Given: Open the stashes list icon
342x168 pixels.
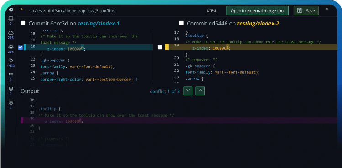Looking at the screenshot, I should [11, 75].
